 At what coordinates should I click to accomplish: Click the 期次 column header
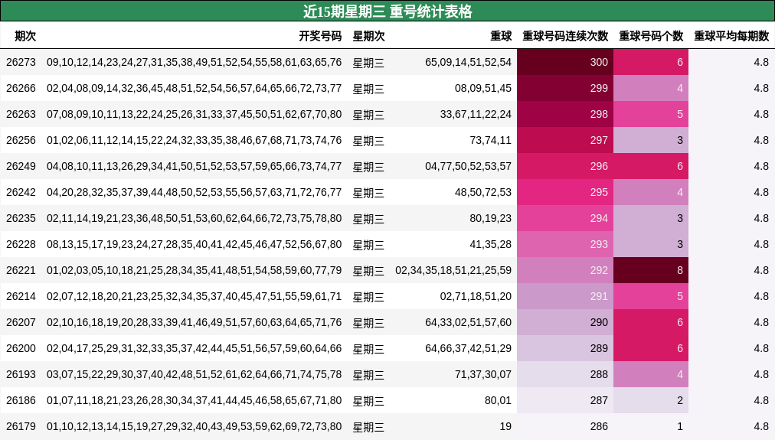(x=25, y=36)
